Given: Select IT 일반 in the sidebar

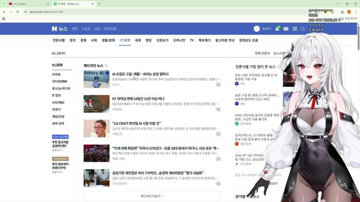Looking at the screenshot, I should [x=57, y=95].
